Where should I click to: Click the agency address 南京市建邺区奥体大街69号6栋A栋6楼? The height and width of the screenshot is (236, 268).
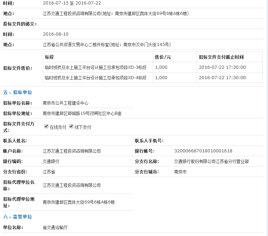[x=78, y=202]
